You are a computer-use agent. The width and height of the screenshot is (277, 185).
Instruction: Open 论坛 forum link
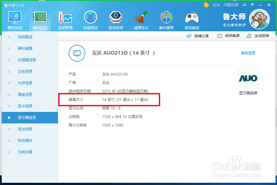(217, 5)
